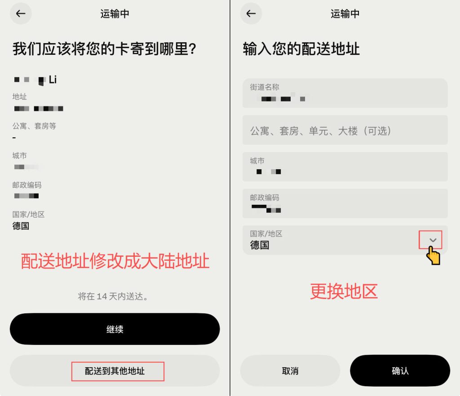460x396 pixels.
Task: Tap the 运输中 title on the right screen
Action: tap(345, 14)
